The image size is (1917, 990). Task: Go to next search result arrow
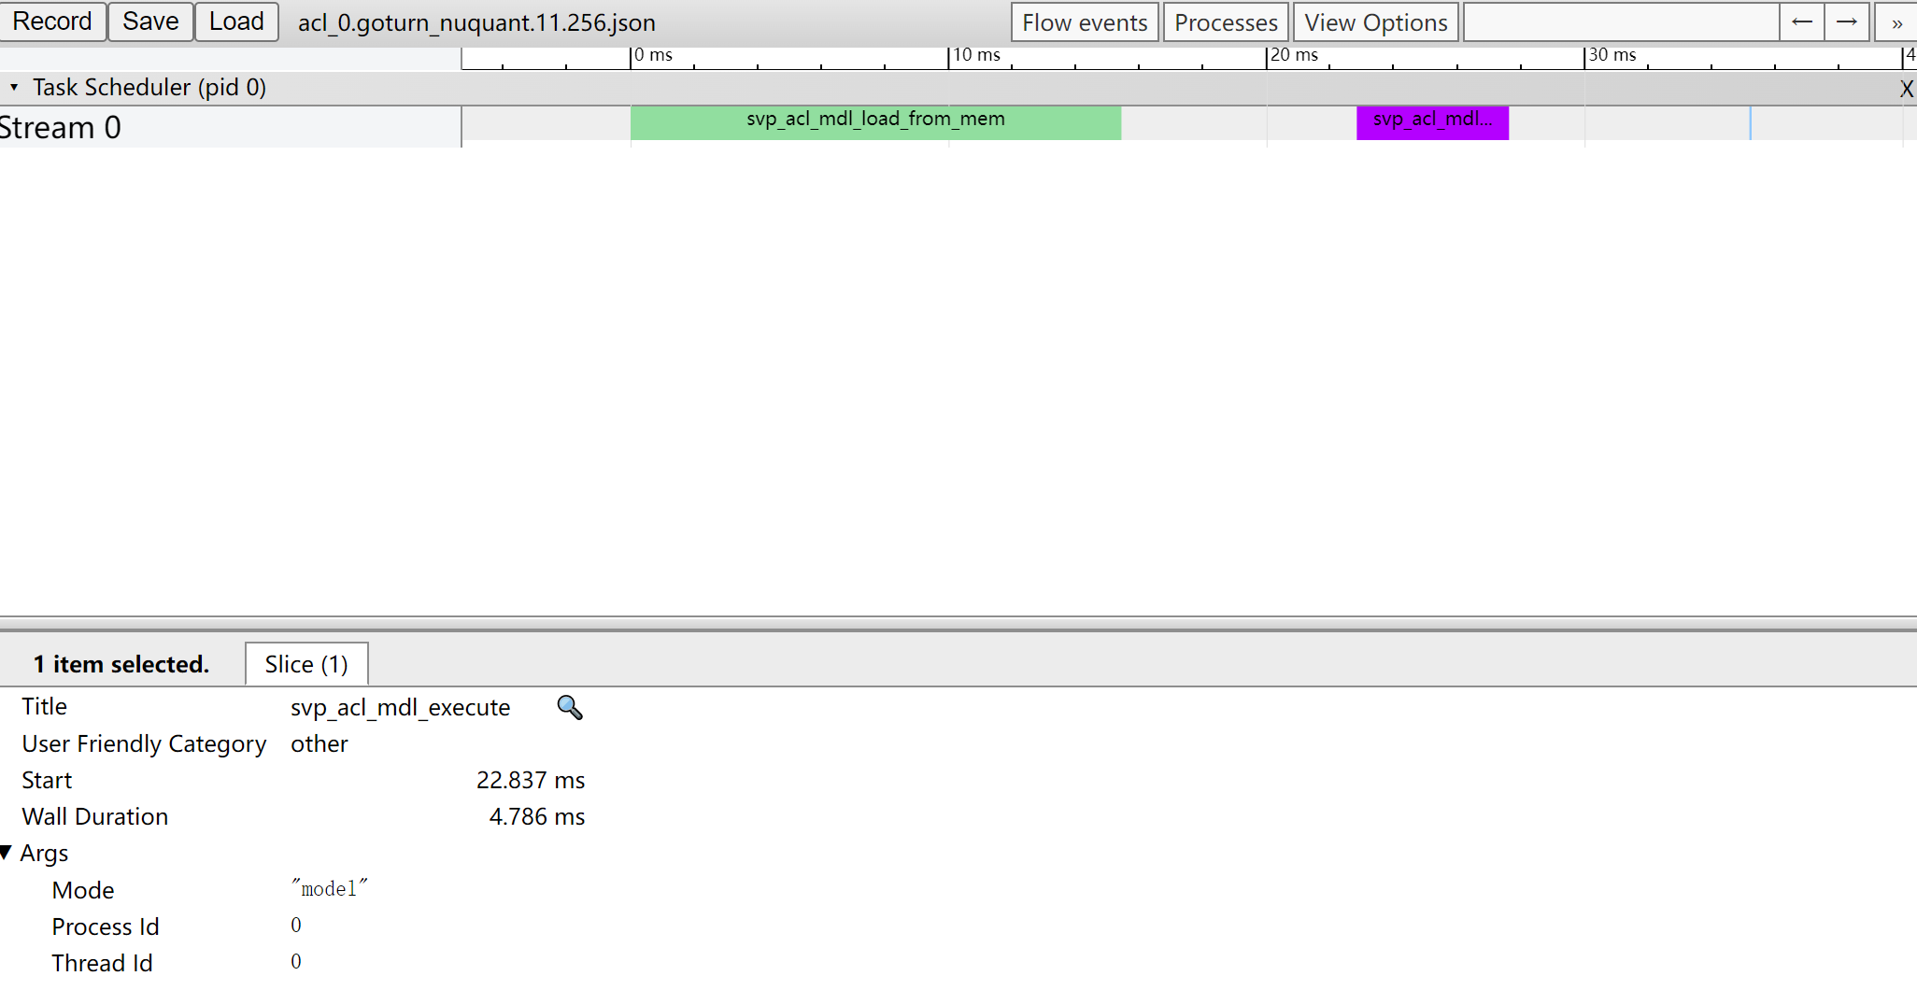tap(1847, 22)
